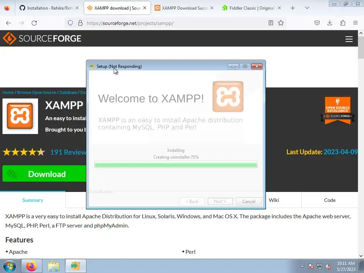The width and height of the screenshot is (364, 273).
Task: Close the Setup installer window
Action: tap(257, 66)
